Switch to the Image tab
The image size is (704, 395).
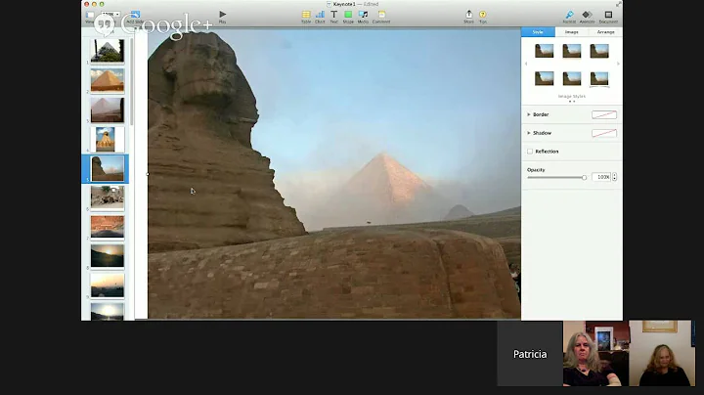572,32
